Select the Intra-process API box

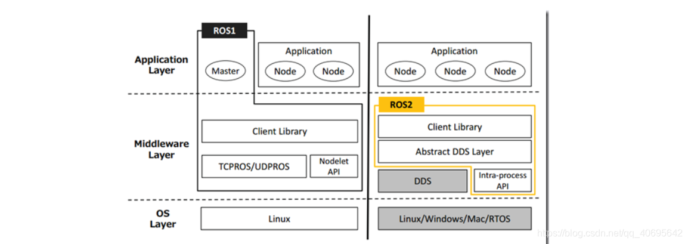pos(503,180)
